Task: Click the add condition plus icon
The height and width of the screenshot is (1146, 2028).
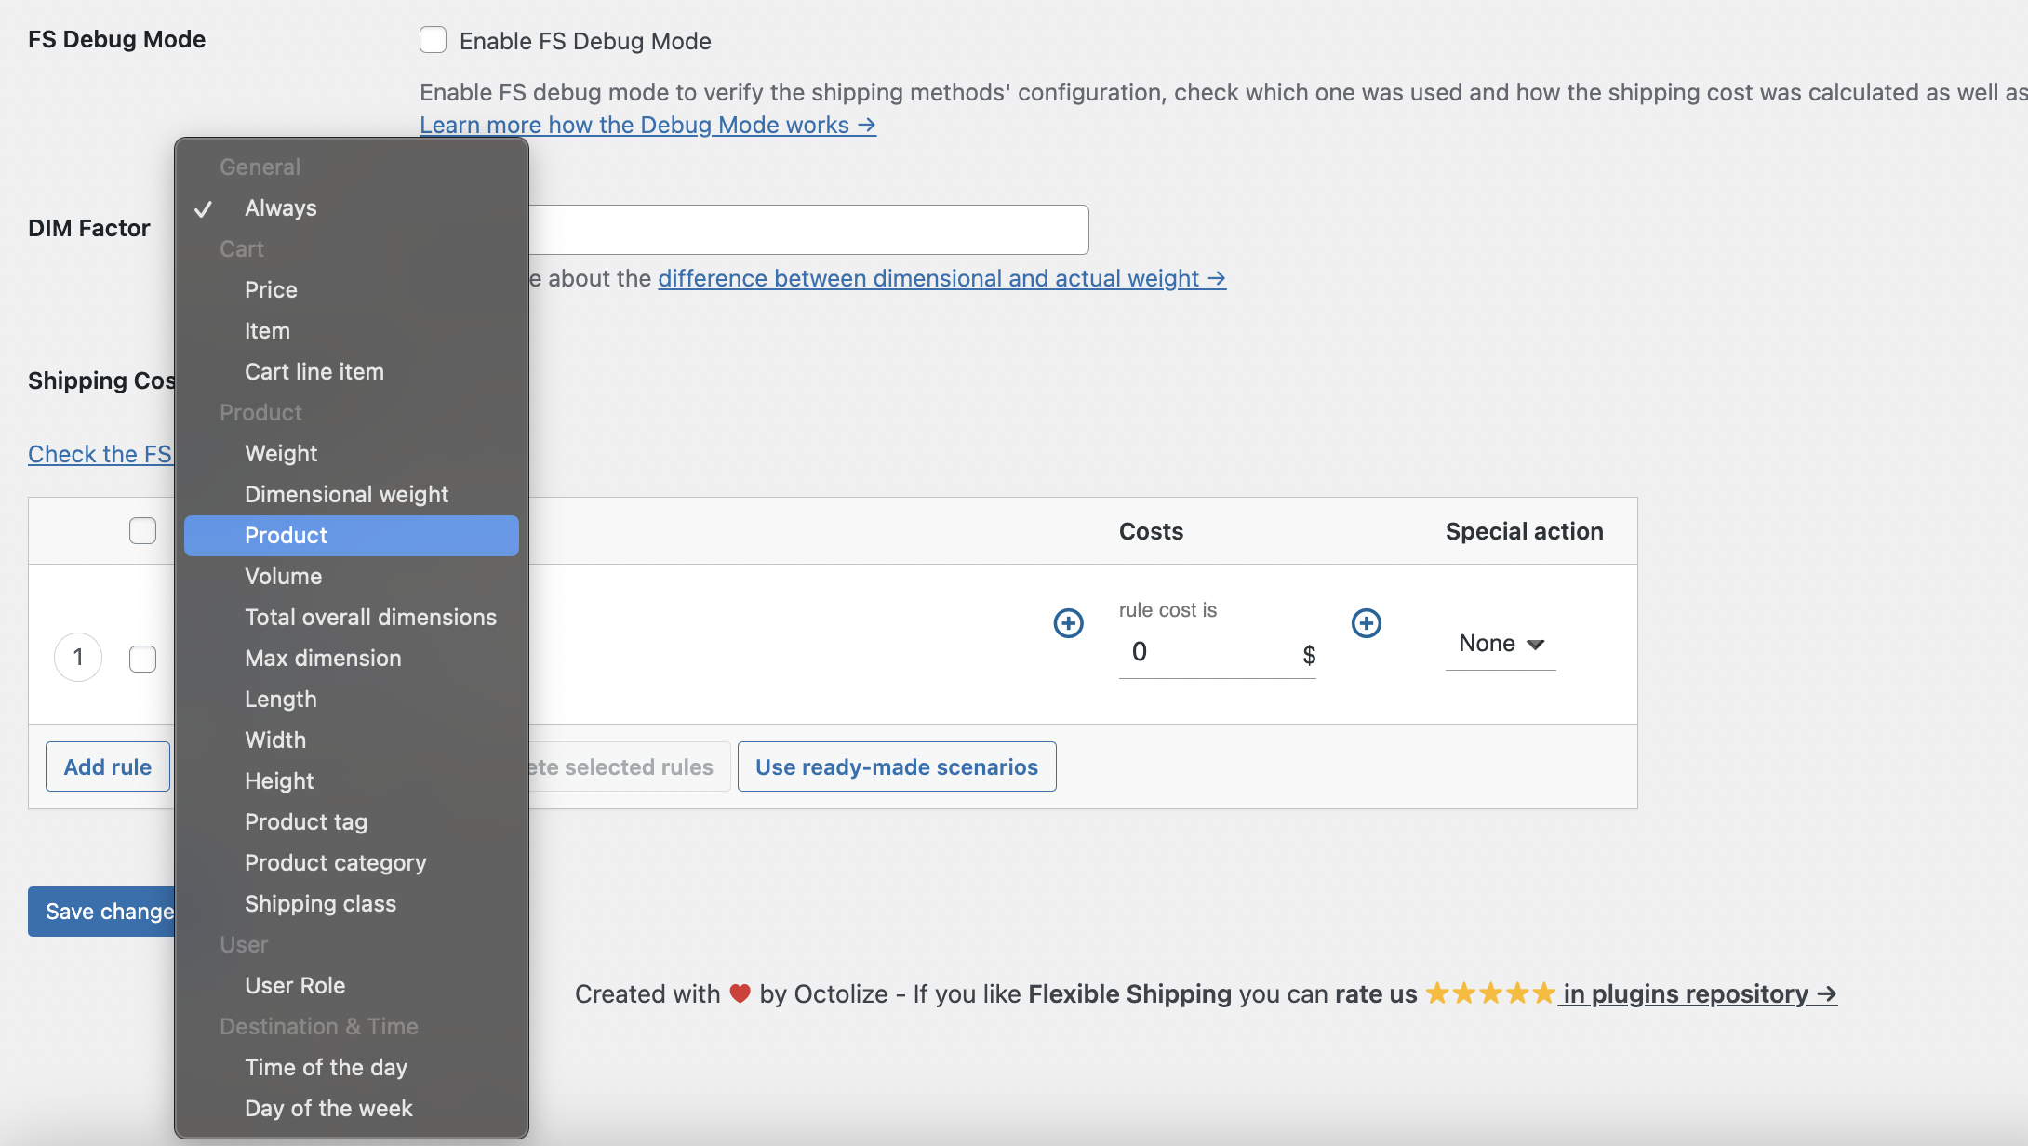Action: (x=1068, y=622)
